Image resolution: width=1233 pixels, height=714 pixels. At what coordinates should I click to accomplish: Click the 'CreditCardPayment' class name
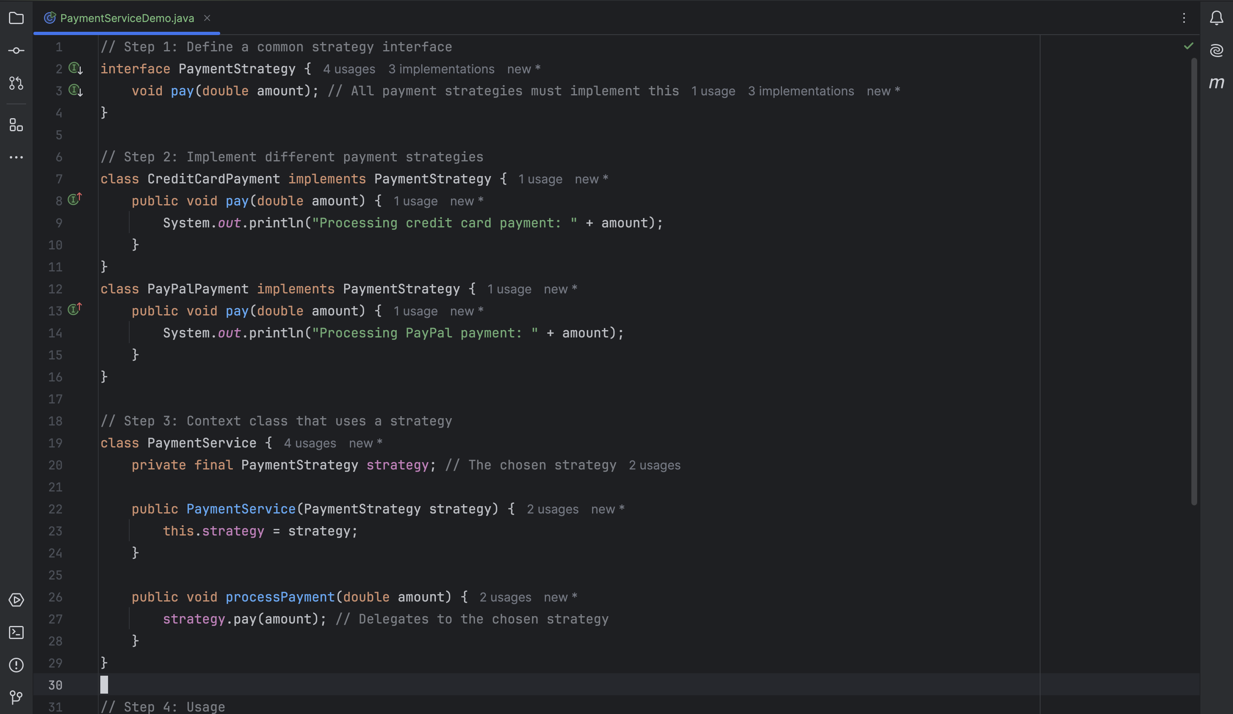[x=213, y=179]
